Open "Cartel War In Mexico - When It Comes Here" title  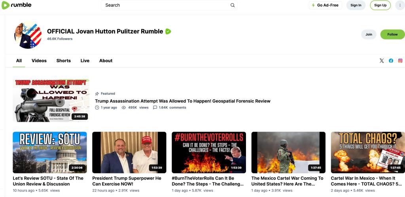[x=366, y=181]
